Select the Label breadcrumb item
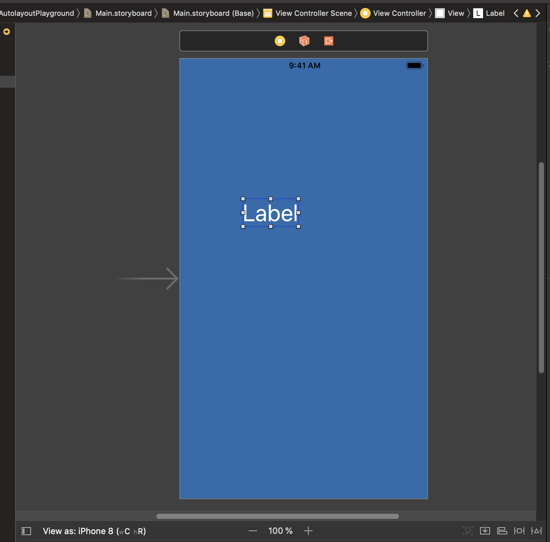Viewport: 550px width, 542px height. pos(495,13)
